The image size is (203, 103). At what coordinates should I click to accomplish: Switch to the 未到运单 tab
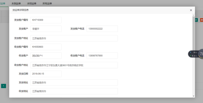(16, 4)
